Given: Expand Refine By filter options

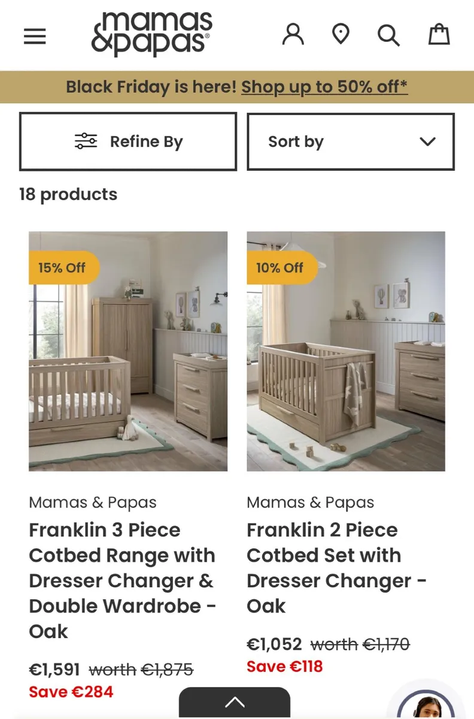Looking at the screenshot, I should tap(127, 141).
